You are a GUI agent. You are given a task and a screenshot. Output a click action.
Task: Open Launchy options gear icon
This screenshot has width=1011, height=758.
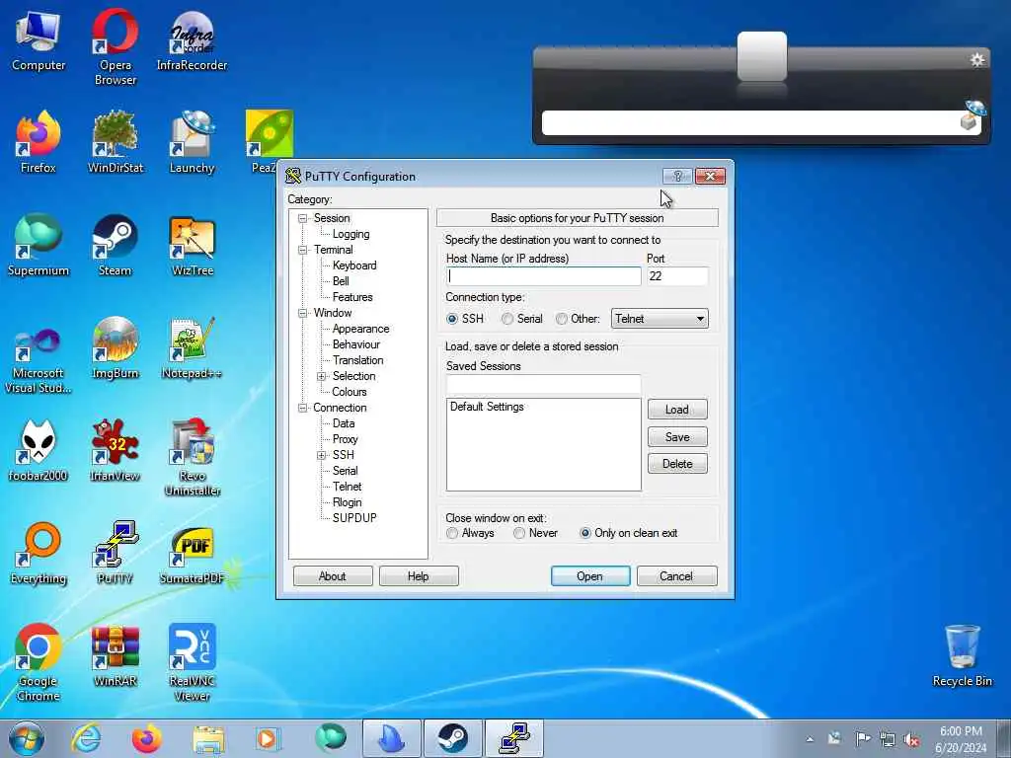click(x=976, y=60)
